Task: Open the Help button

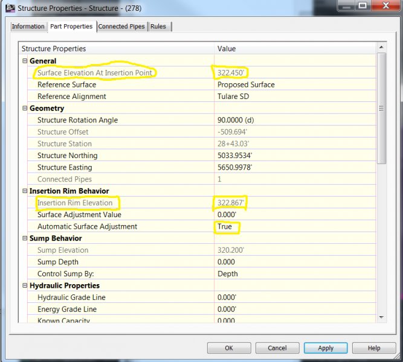Action: click(374, 348)
